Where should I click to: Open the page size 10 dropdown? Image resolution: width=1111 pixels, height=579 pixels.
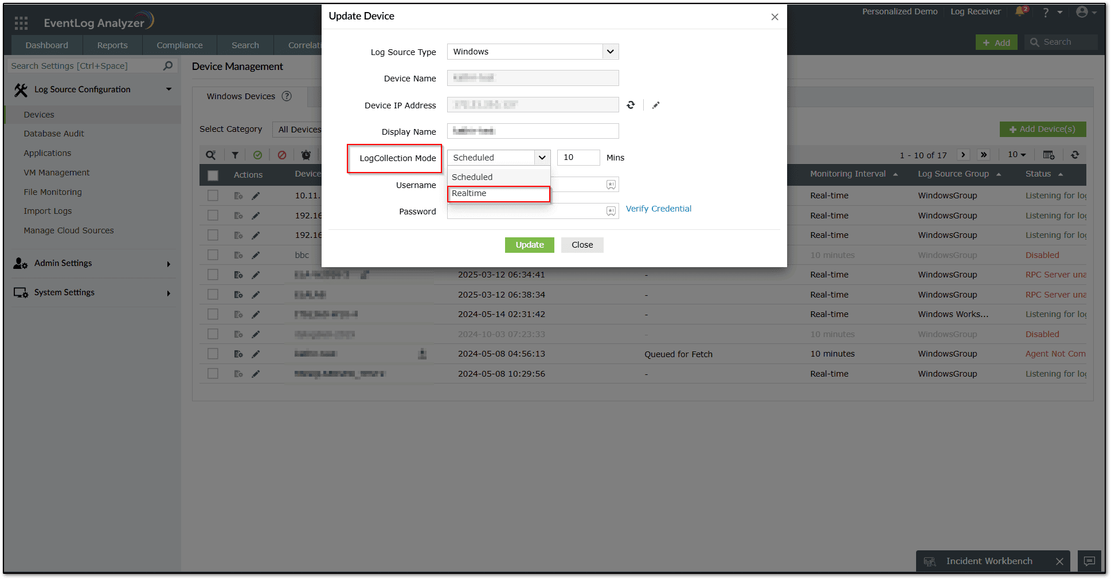[1016, 155]
